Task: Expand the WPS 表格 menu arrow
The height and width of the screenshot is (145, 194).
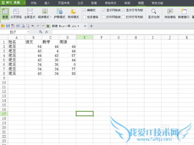Action: (24, 3)
